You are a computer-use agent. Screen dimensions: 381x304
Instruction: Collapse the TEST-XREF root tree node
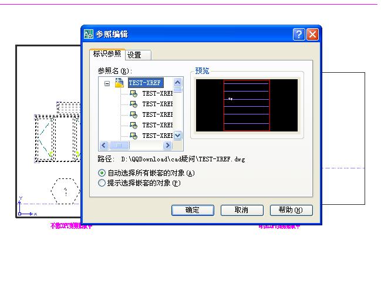[107, 83]
